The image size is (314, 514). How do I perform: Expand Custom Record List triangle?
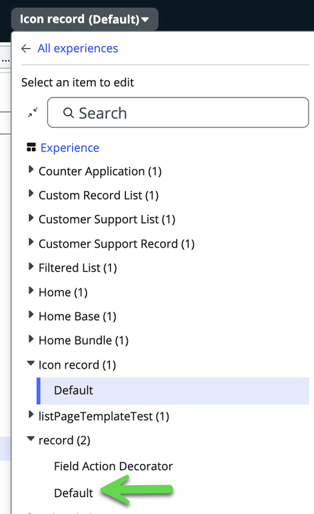pyautogui.click(x=31, y=194)
